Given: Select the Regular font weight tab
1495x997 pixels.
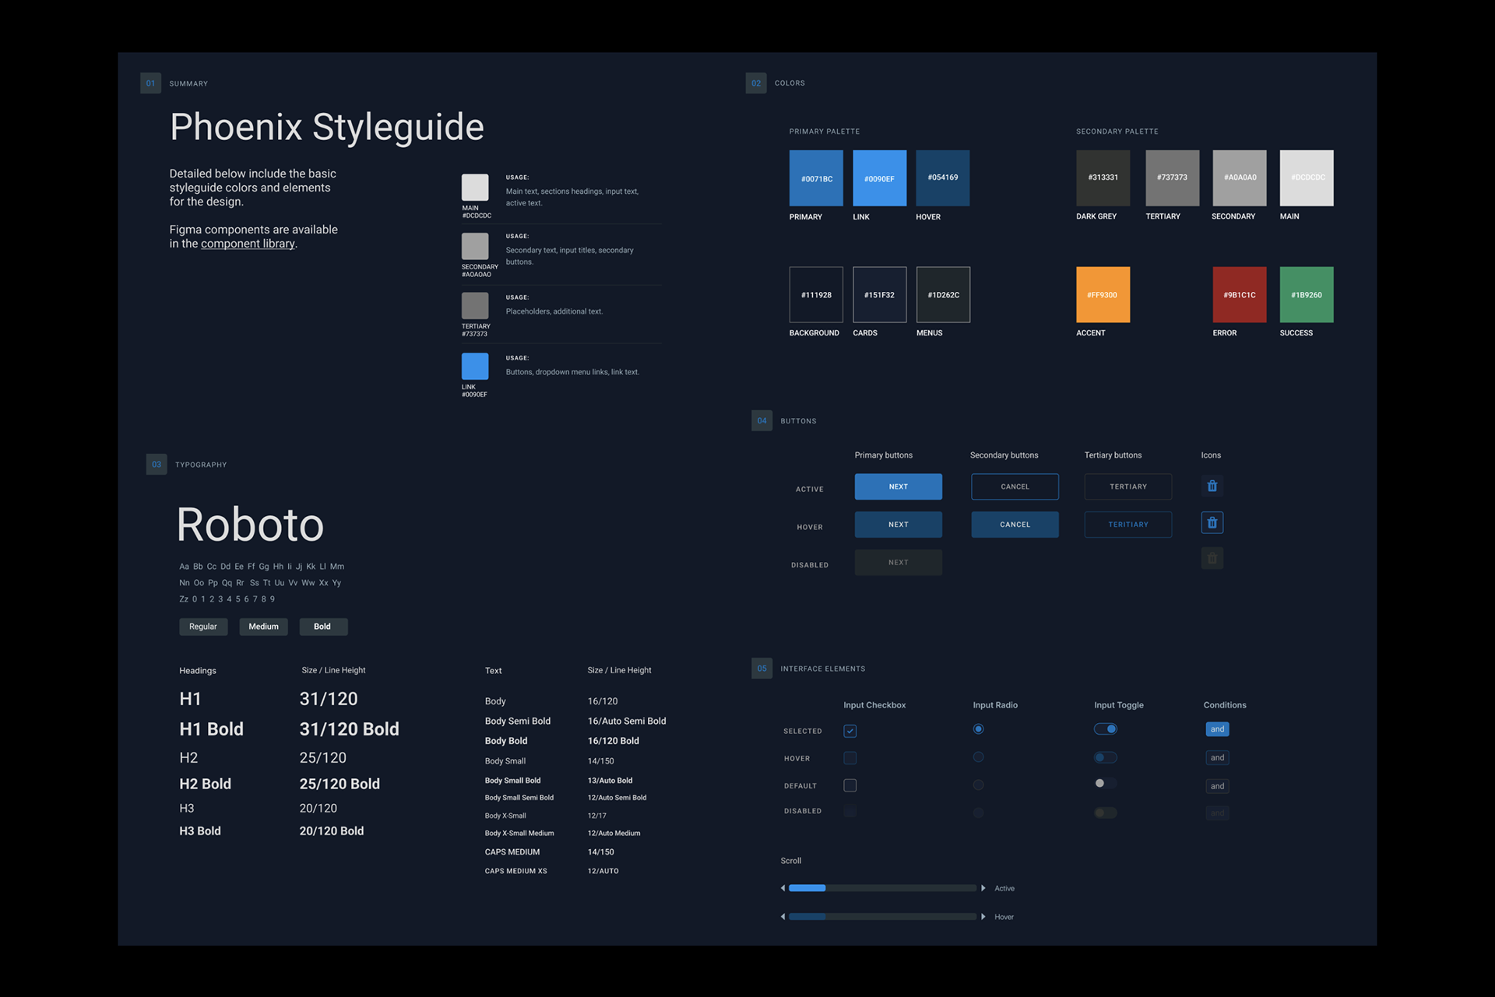Looking at the screenshot, I should (x=203, y=627).
